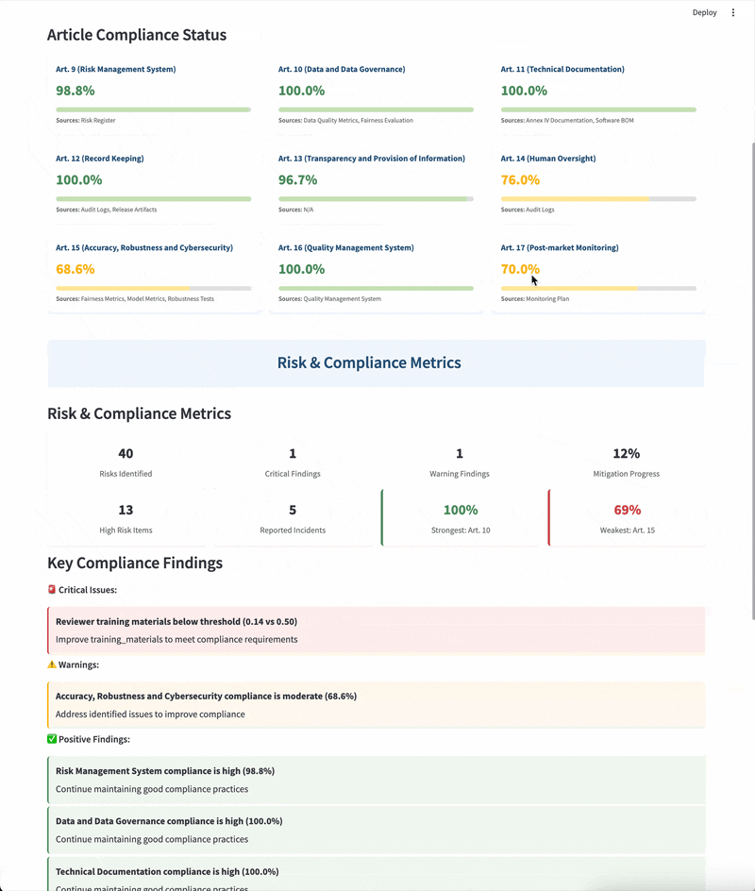Image resolution: width=755 pixels, height=891 pixels.
Task: Click the green checkmark Positive Findings icon
Action: pos(52,739)
